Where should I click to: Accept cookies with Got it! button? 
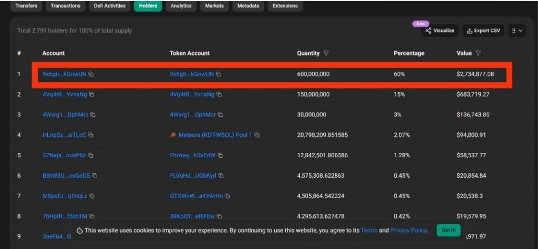[448, 230]
